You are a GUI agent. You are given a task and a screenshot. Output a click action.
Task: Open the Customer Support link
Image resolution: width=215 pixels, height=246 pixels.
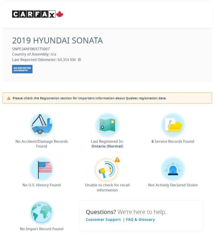click(x=103, y=220)
